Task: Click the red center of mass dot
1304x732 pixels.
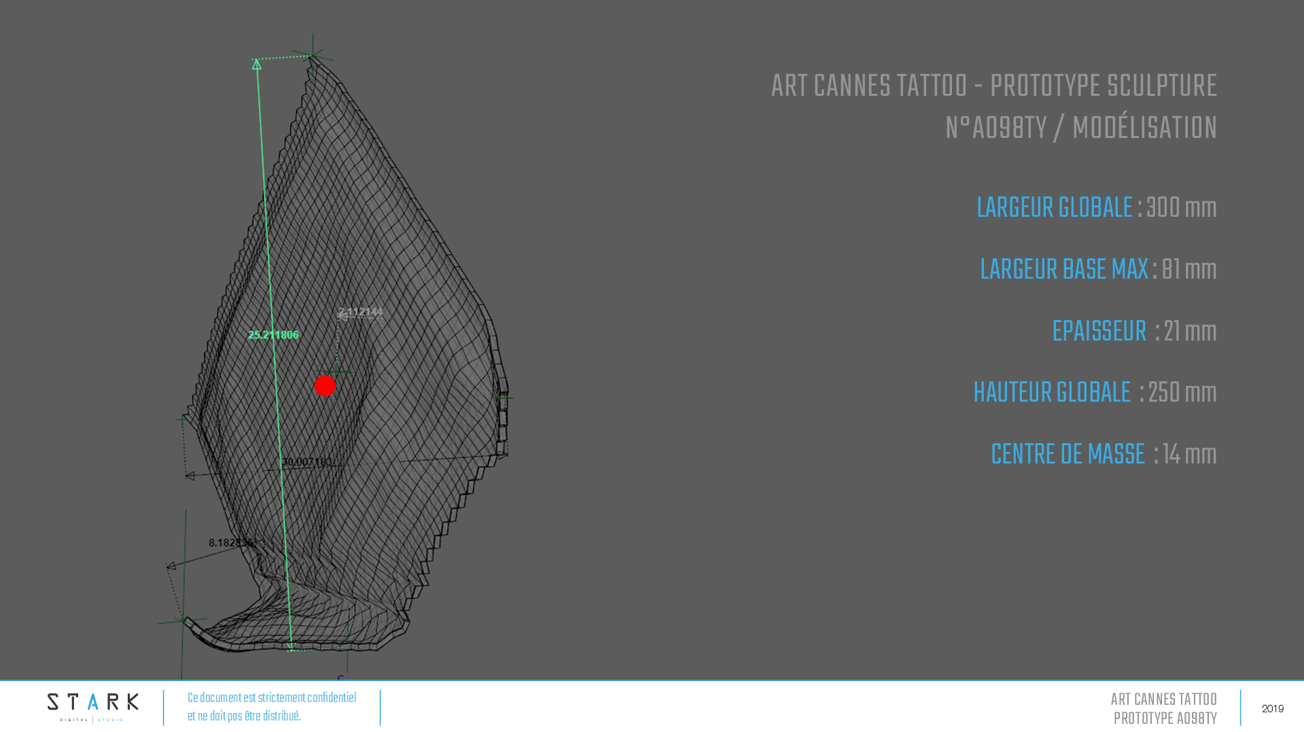Action: pyautogui.click(x=325, y=385)
